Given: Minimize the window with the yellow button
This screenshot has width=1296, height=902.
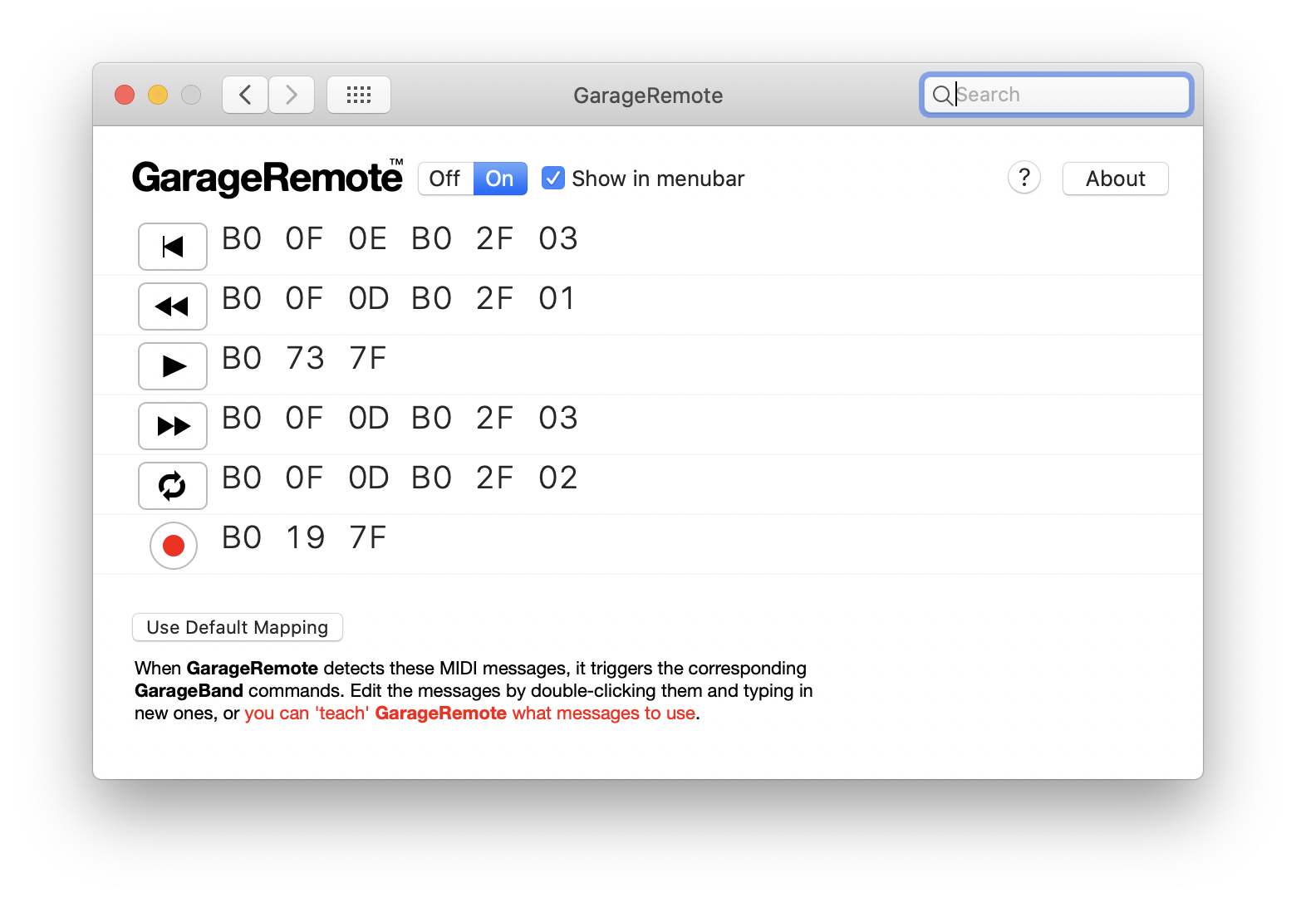Looking at the screenshot, I should [x=158, y=95].
